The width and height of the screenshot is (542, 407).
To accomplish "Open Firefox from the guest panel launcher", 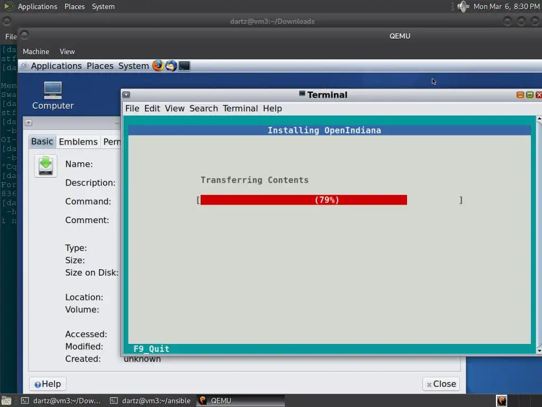I will coord(158,65).
